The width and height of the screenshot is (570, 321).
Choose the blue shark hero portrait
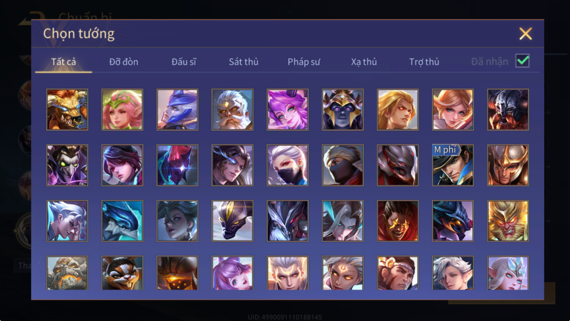tap(122, 221)
